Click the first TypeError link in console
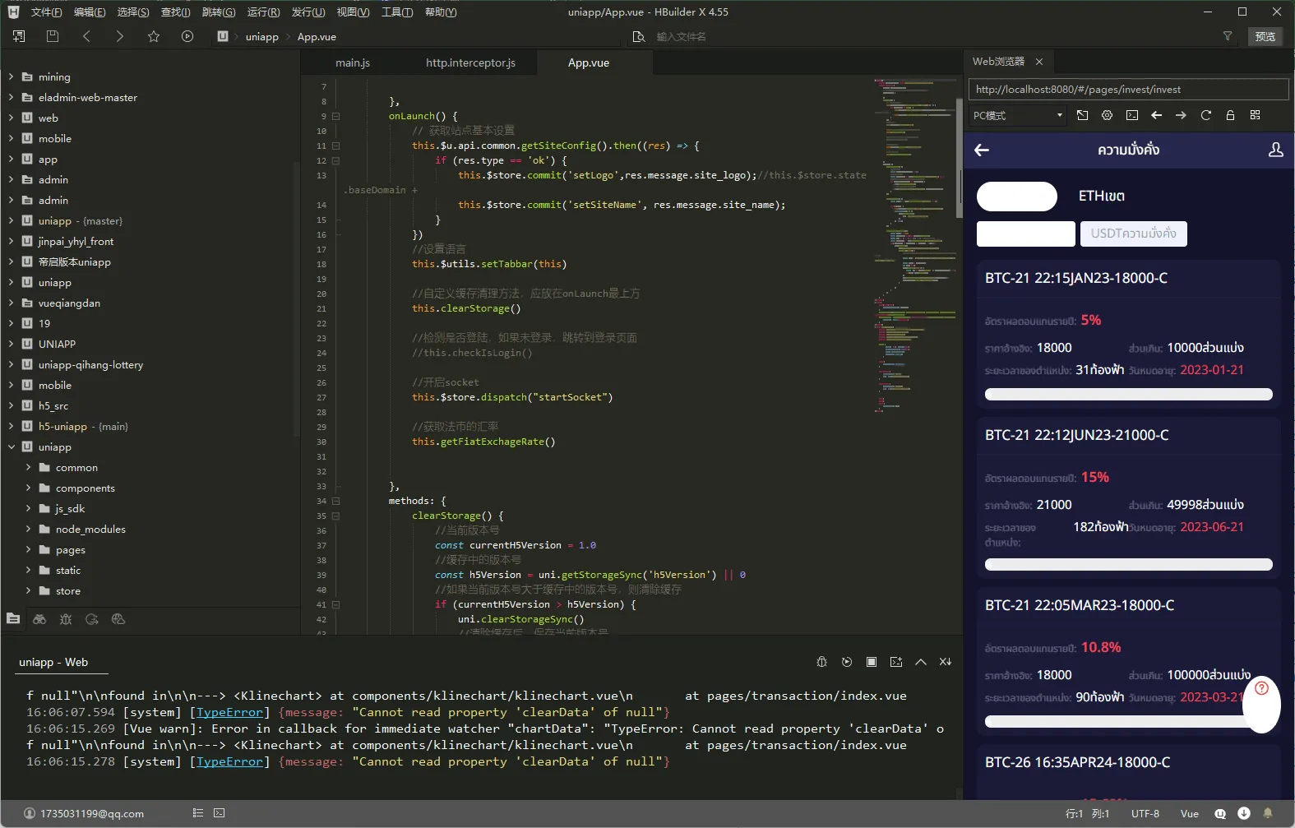The height and width of the screenshot is (828, 1295). (229, 712)
